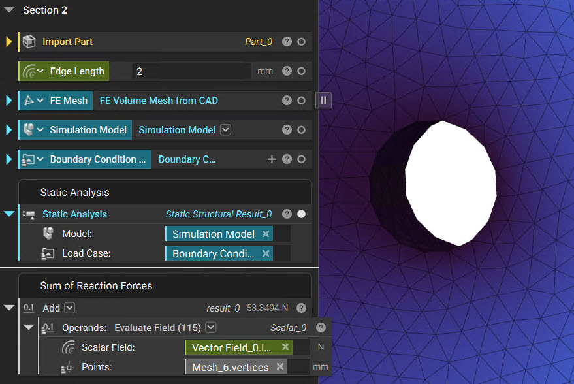Screen dimensions: 574x384
Task: Open help for Edge Length block
Action: [287, 71]
